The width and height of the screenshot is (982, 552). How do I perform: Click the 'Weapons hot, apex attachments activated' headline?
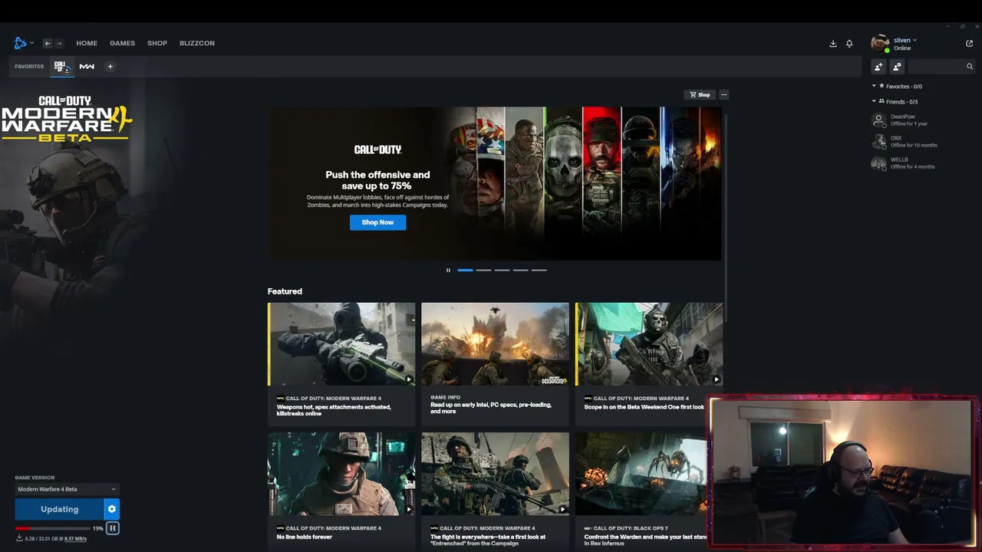(x=334, y=410)
